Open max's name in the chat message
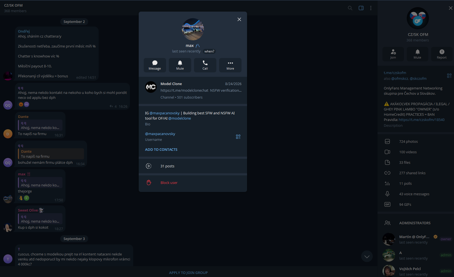This screenshot has width=454, height=277. [22, 174]
